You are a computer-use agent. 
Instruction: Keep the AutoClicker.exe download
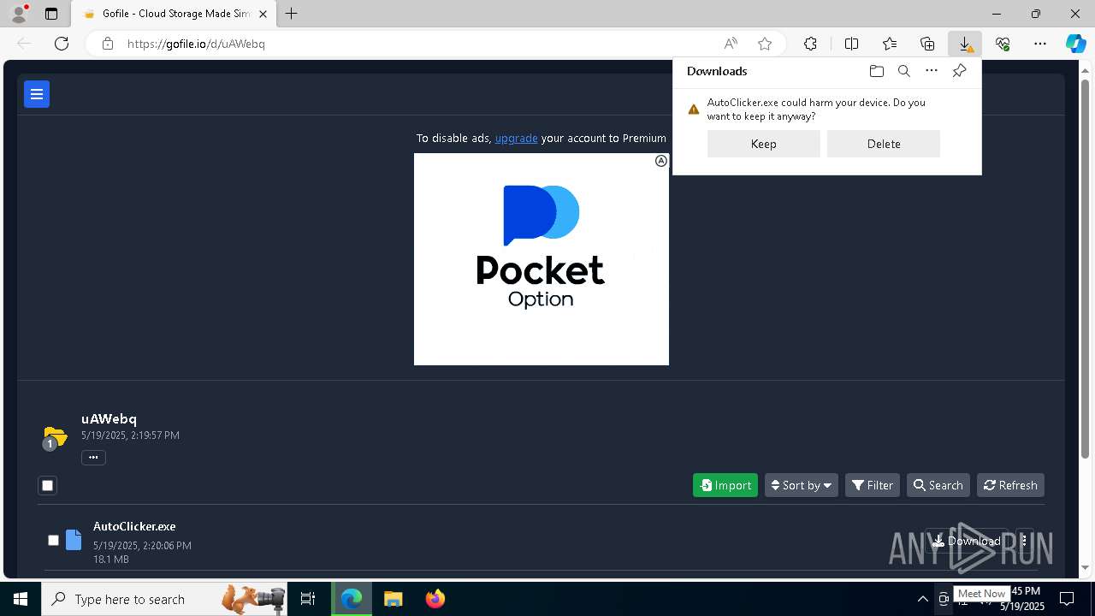click(x=764, y=144)
